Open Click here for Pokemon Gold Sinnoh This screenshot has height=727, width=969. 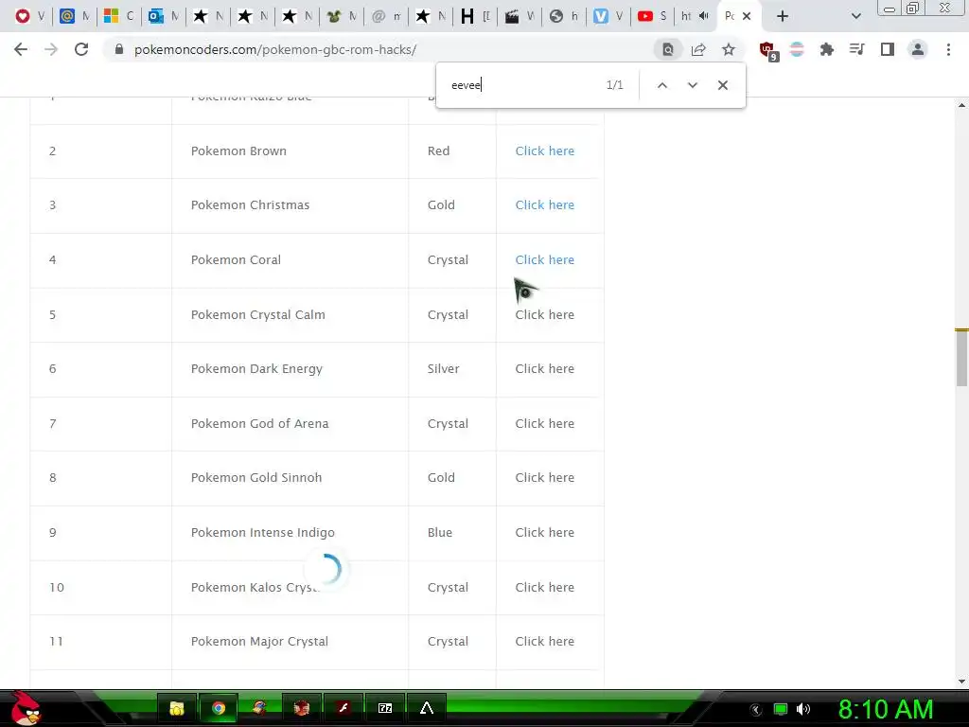point(544,477)
